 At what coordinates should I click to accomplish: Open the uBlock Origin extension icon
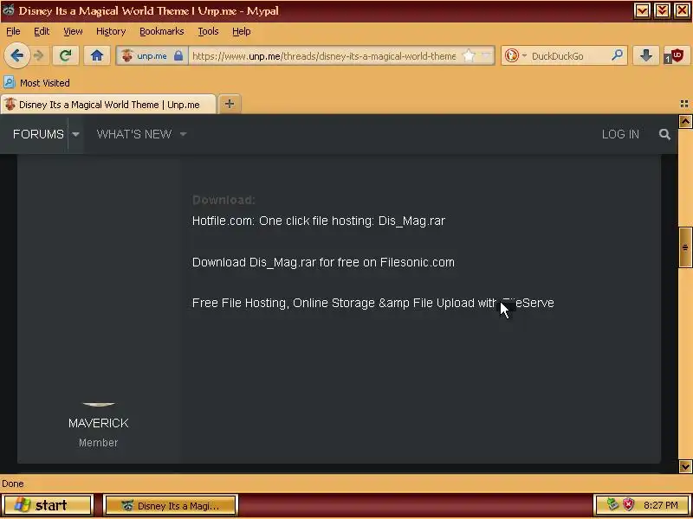click(677, 55)
